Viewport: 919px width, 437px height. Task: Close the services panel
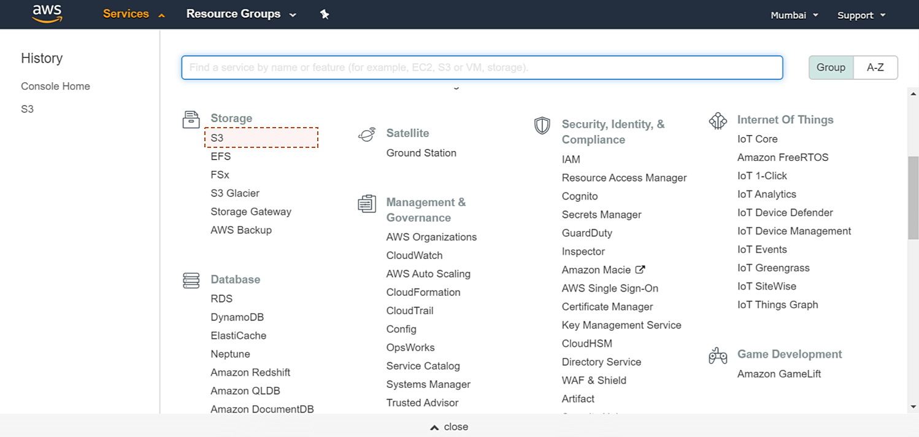pyautogui.click(x=448, y=426)
